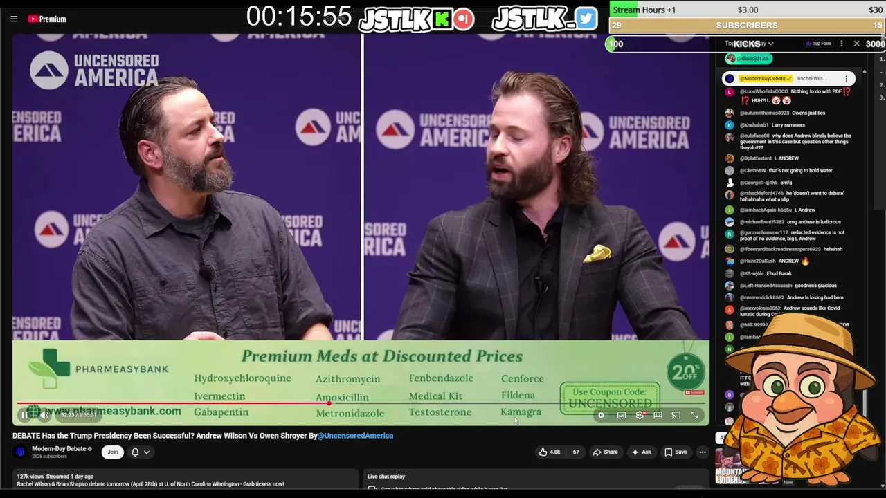Go to YouTube Premium home logo
Viewport: 886px width, 498px height.
click(47, 19)
